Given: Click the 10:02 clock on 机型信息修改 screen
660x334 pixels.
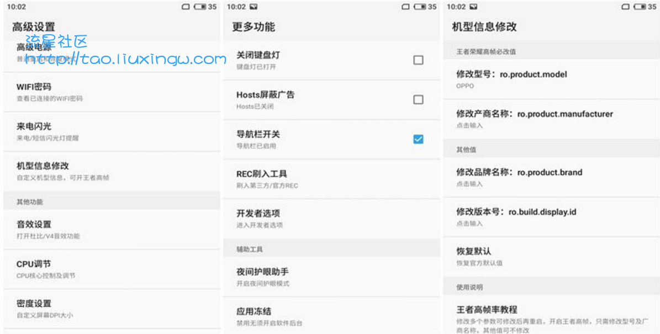Looking at the screenshot, I should tap(456, 7).
